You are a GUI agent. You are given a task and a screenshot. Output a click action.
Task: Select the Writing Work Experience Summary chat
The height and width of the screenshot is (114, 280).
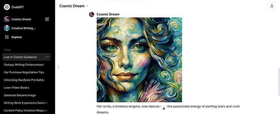click(26, 103)
